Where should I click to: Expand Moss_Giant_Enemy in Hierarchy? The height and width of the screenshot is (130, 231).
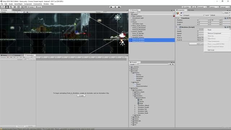(x=131, y=26)
